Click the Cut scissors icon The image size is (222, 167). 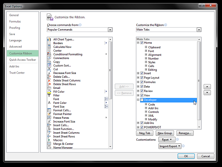point(49,69)
